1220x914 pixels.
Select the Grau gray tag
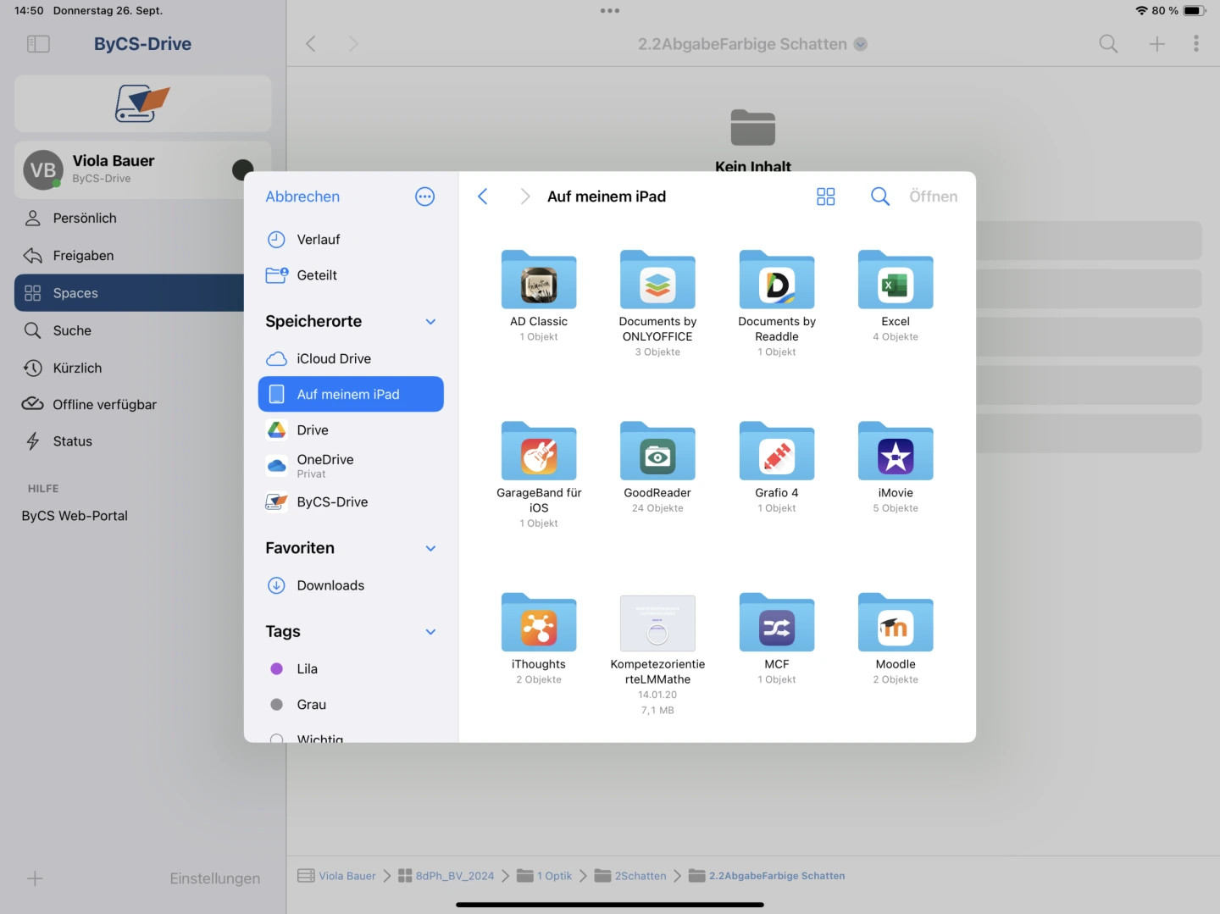coord(311,705)
